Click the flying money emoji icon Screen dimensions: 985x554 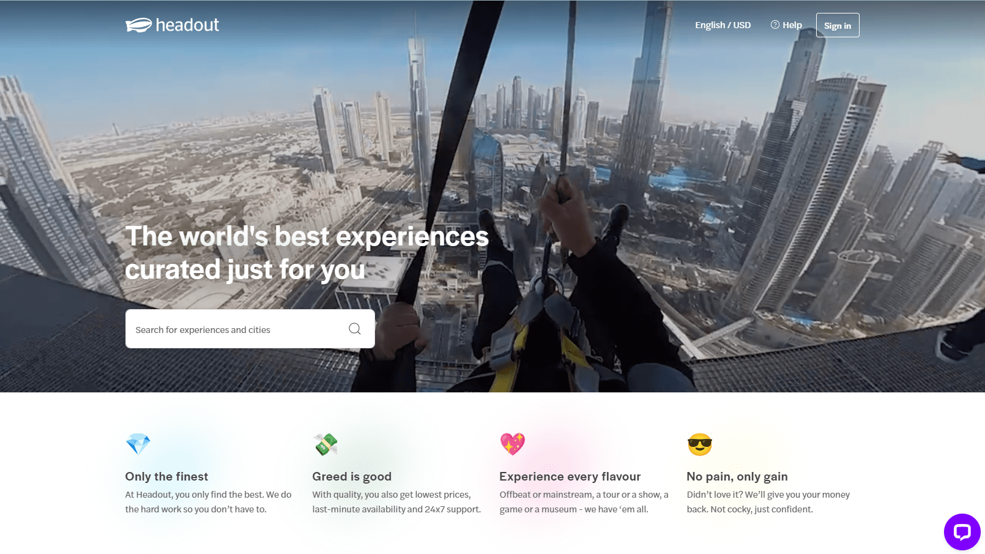[325, 444]
